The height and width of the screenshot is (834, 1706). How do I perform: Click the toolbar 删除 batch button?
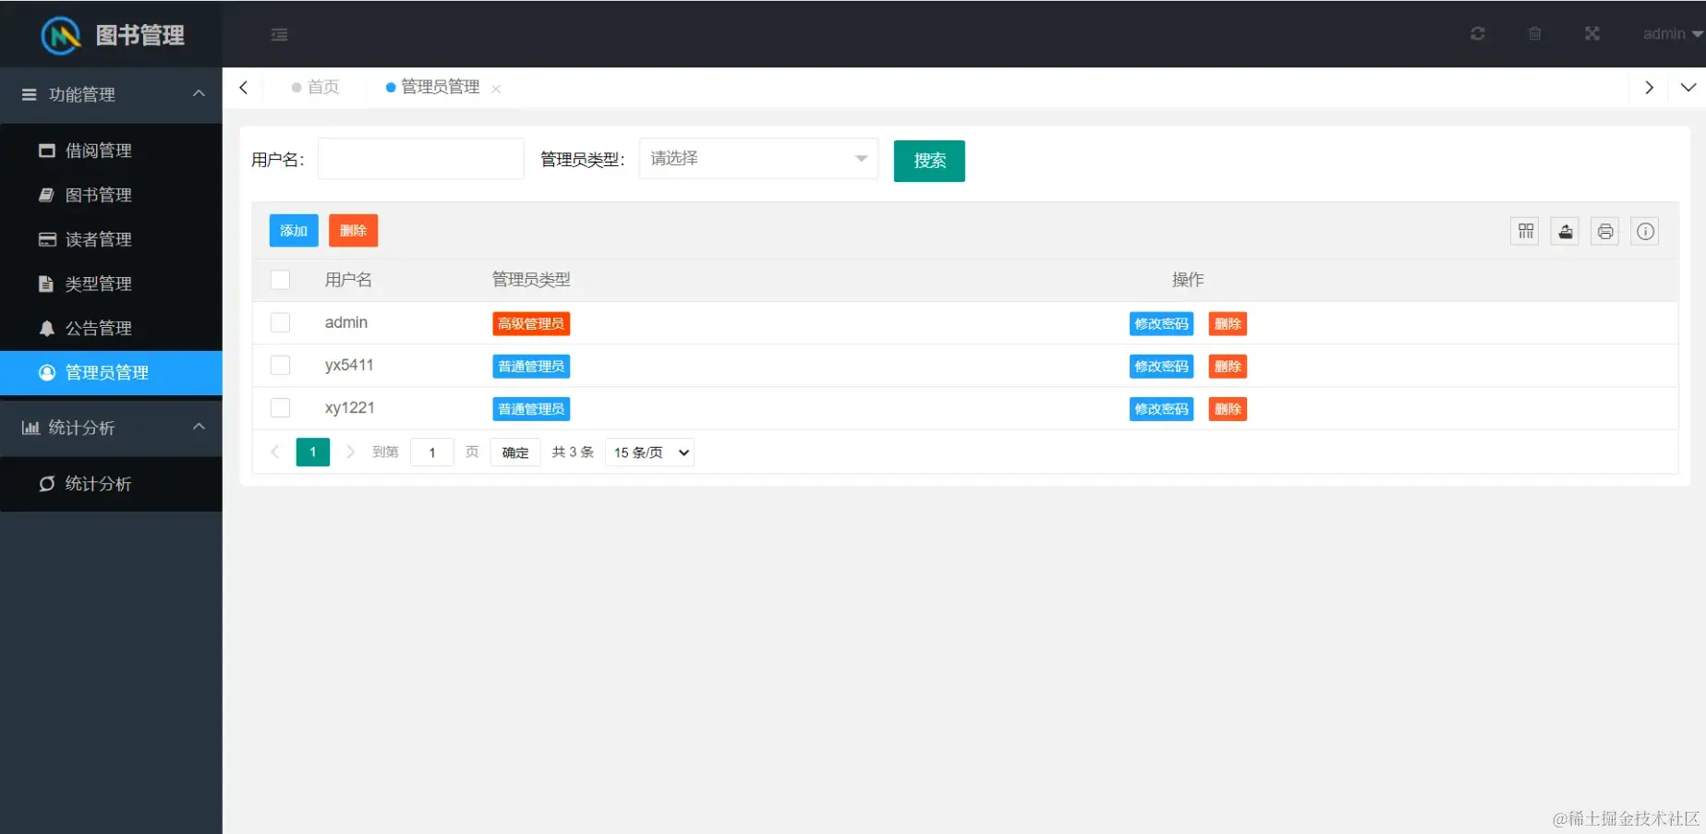353,231
